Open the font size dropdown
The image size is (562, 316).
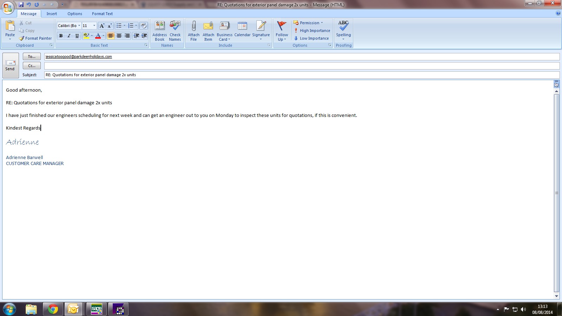(x=94, y=26)
